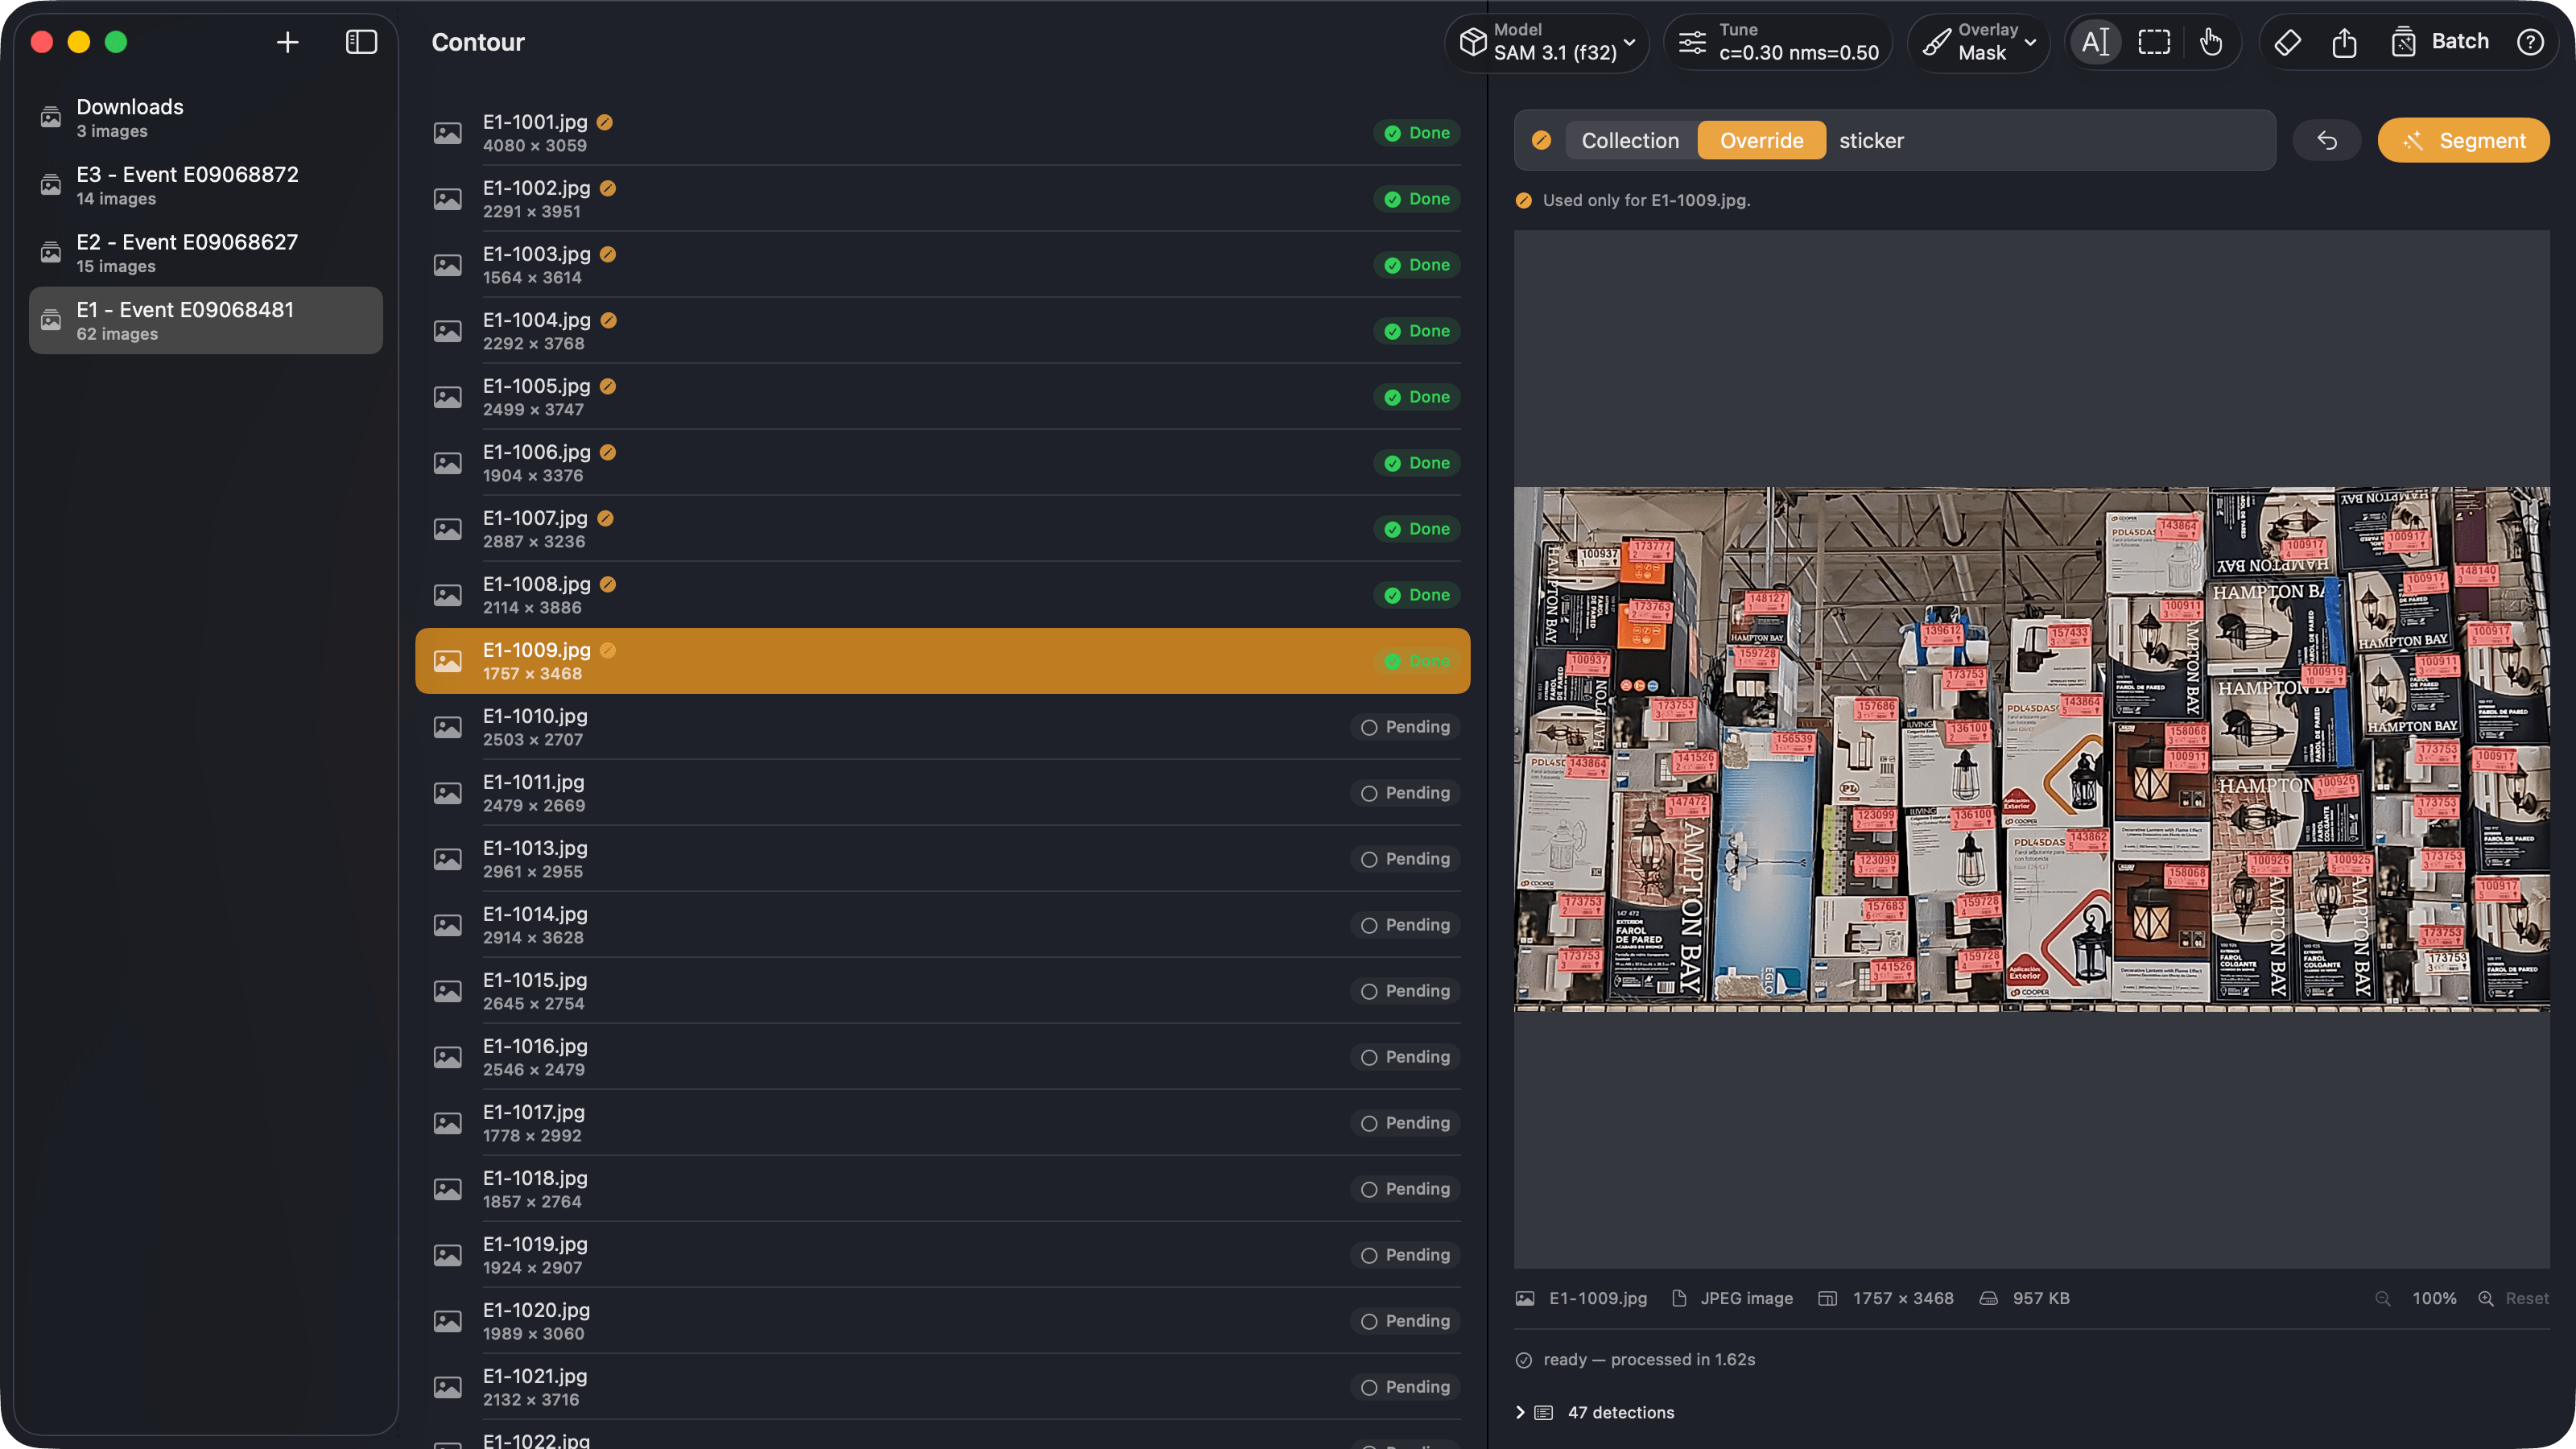
Task: Click the 100% zoom level text
Action: (2433, 1298)
